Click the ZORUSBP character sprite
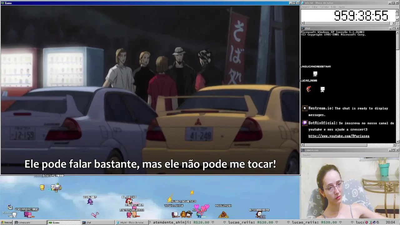The width and height of the screenshot is (400, 225). 90,202
